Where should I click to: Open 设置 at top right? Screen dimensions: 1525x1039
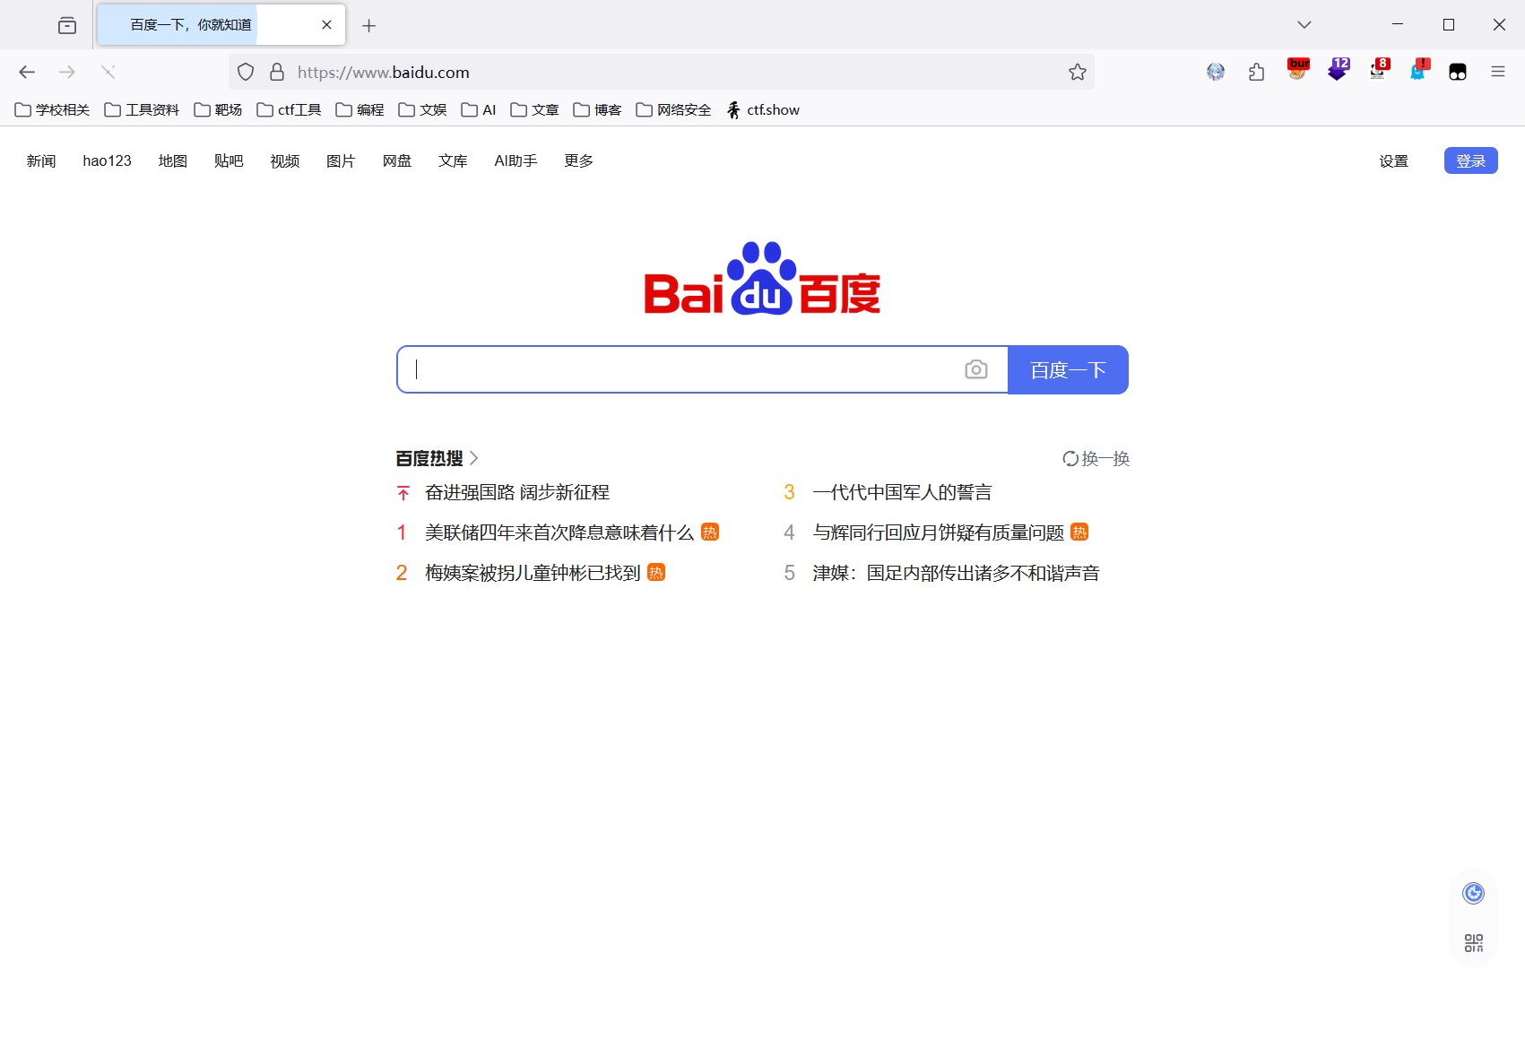pos(1393,160)
